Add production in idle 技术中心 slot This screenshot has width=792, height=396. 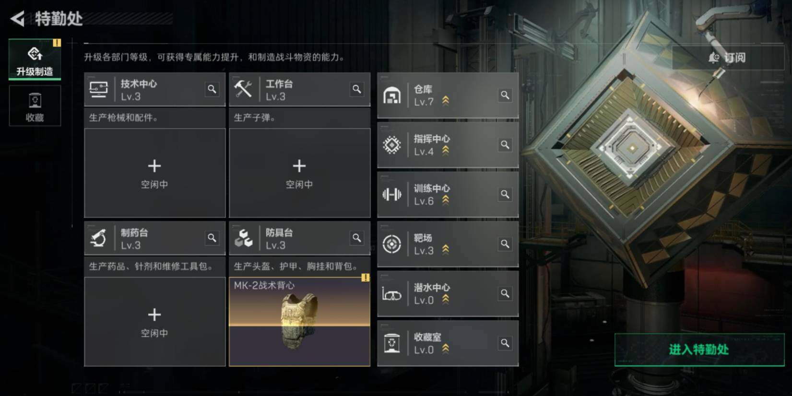point(154,173)
